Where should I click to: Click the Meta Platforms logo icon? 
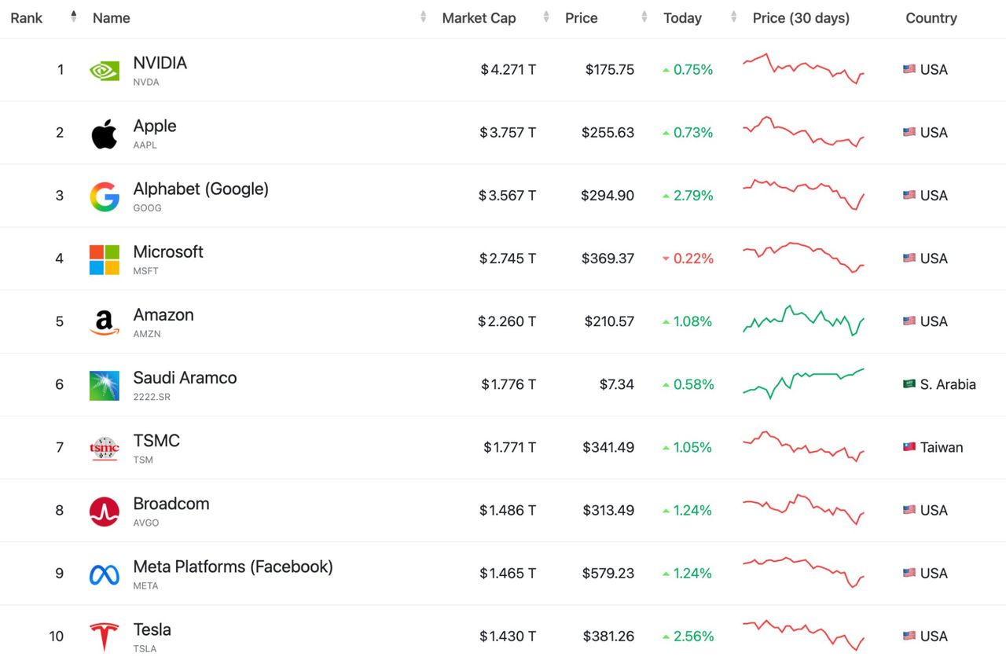tap(104, 574)
